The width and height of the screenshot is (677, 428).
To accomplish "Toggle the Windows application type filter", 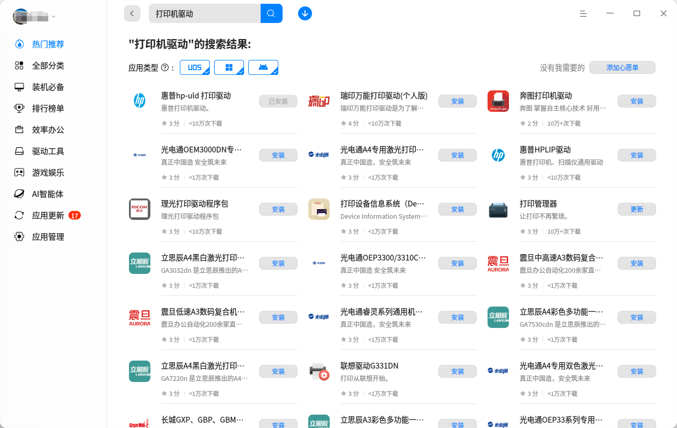I will click(229, 67).
